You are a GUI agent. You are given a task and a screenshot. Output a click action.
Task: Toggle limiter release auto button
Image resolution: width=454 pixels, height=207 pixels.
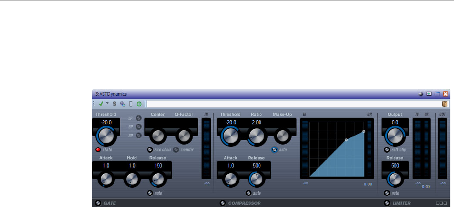[387, 193]
